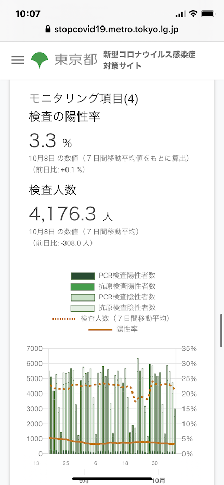
Task: Tap 新型コロナウイルス感染症対策サイト header text
Action: (150, 60)
